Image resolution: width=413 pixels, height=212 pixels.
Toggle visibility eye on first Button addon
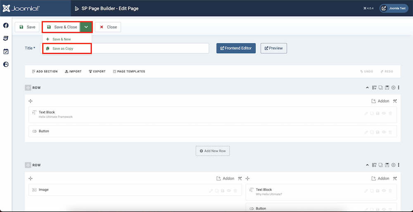(x=384, y=132)
